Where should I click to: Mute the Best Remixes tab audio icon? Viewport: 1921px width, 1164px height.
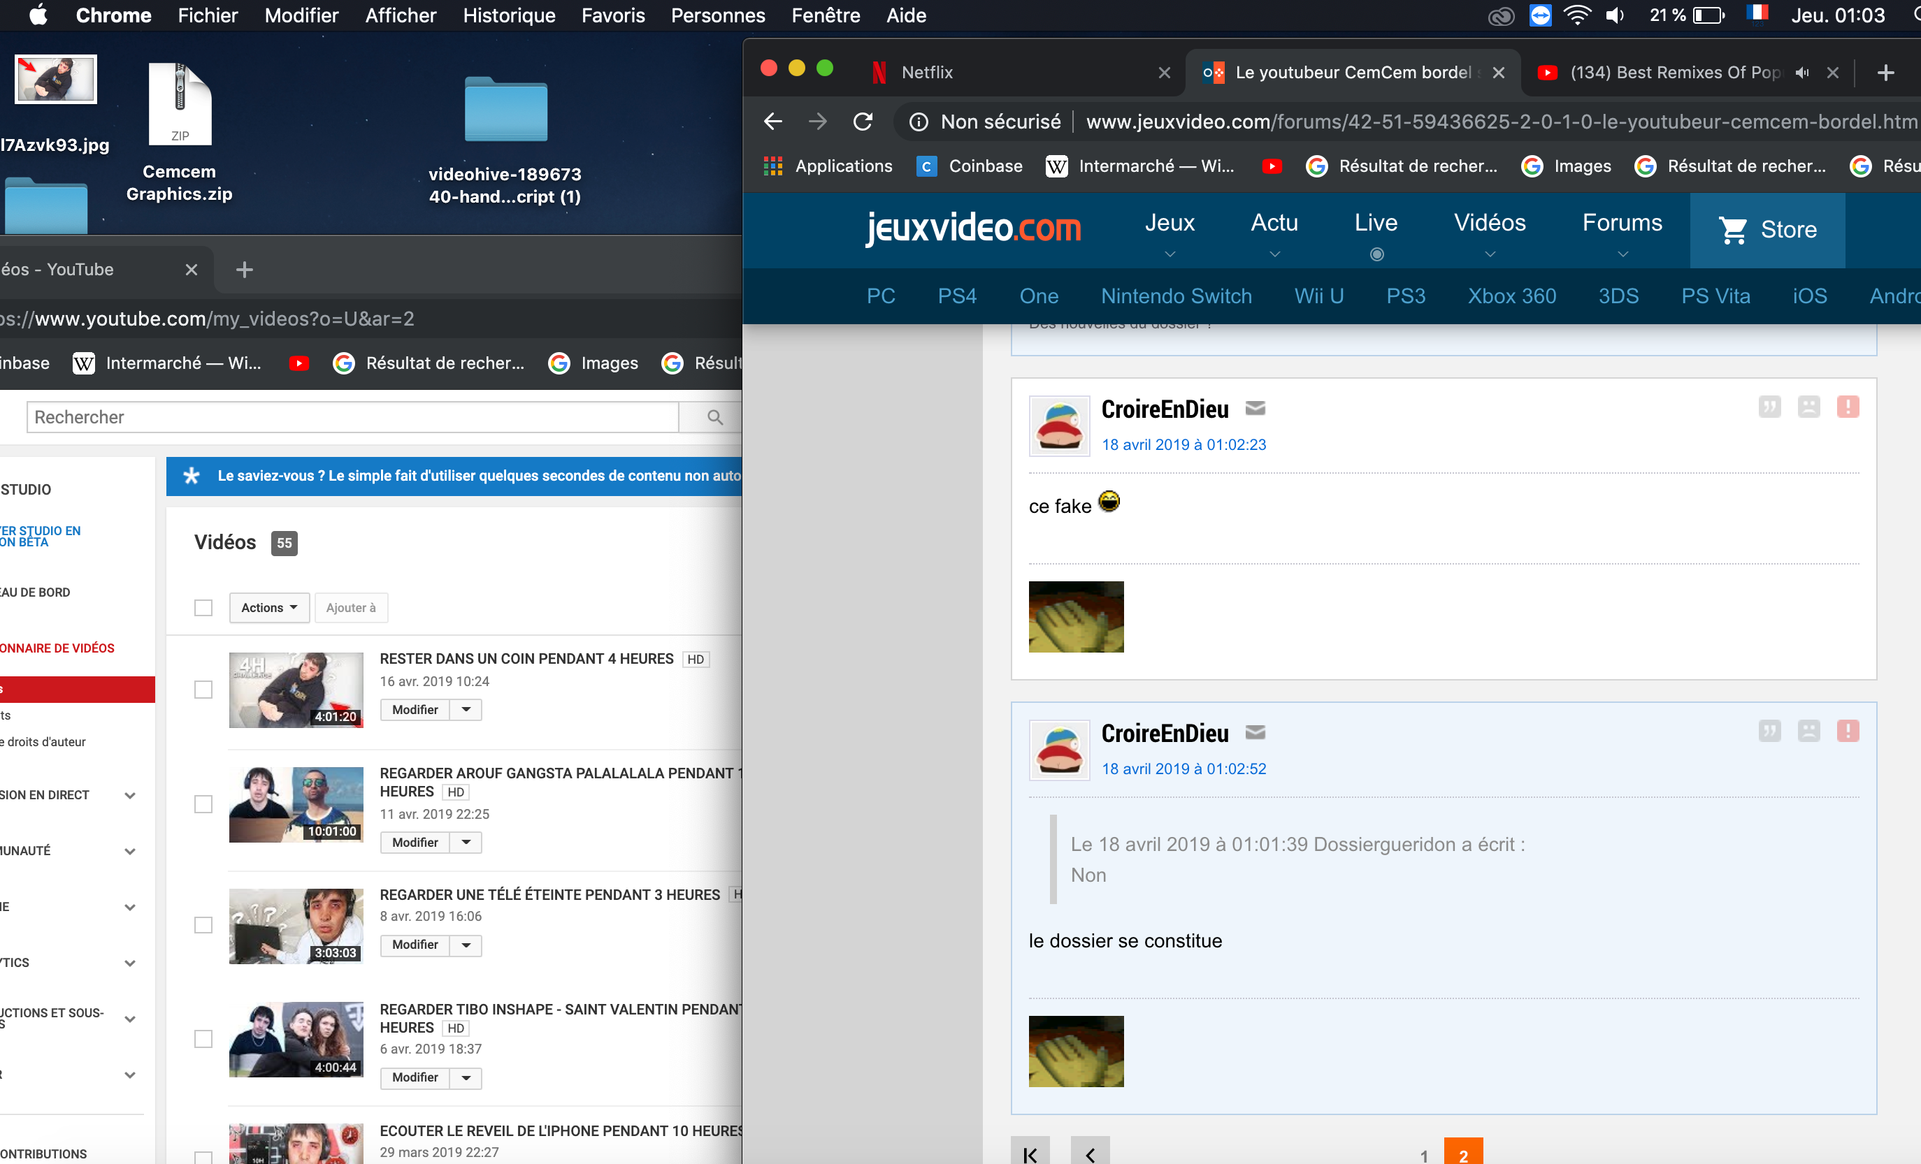[x=1801, y=73]
